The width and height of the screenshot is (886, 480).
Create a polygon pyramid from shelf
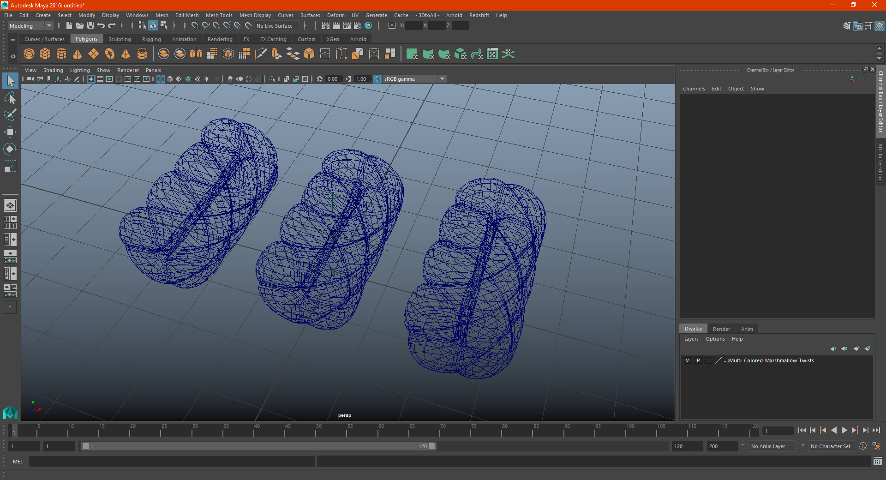coord(126,54)
